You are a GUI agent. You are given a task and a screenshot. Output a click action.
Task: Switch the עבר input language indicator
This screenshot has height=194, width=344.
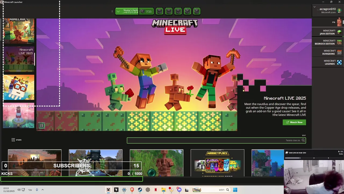[x=30, y=190]
